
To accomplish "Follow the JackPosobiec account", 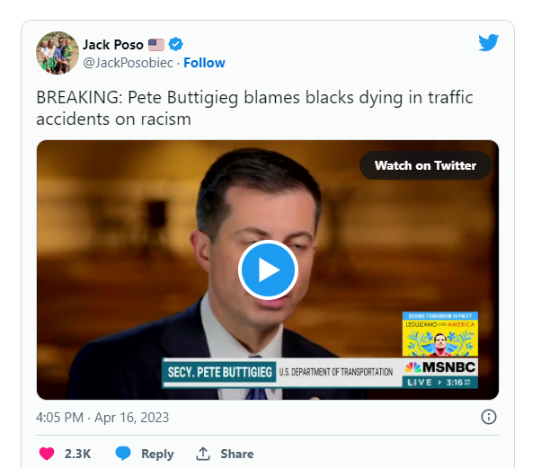I will point(204,63).
